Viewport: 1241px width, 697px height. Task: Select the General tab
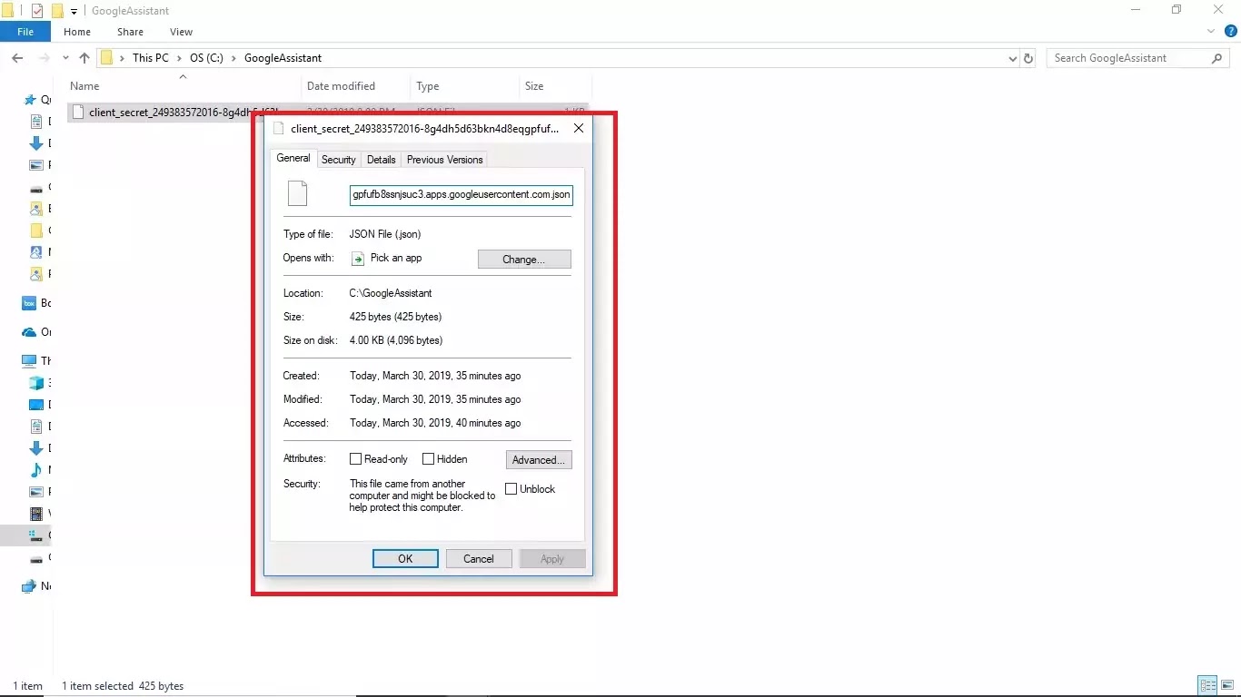293,158
